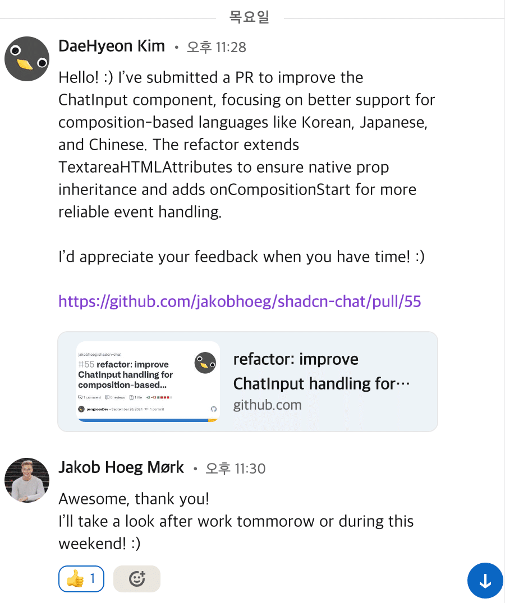Image resolution: width=505 pixels, height=603 pixels.
Task: Jump to latest with the blue down-arrow button
Action: point(485,581)
